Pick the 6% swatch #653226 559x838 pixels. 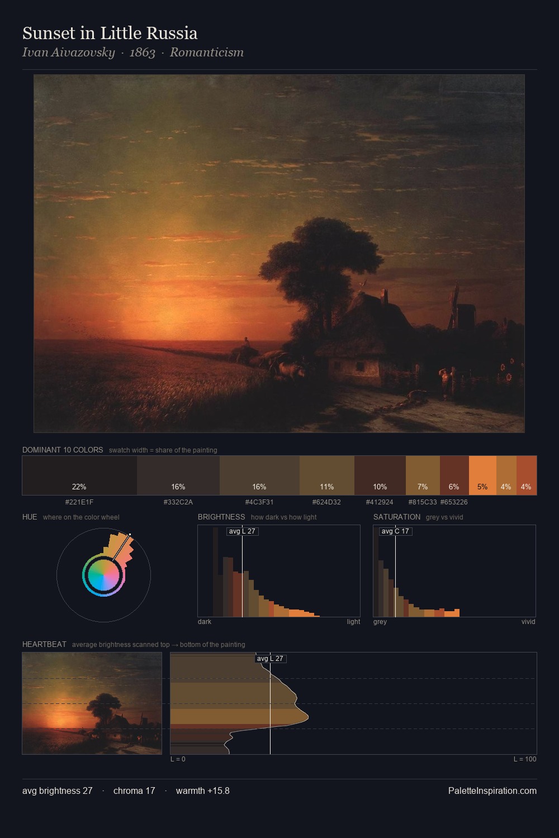tap(454, 475)
